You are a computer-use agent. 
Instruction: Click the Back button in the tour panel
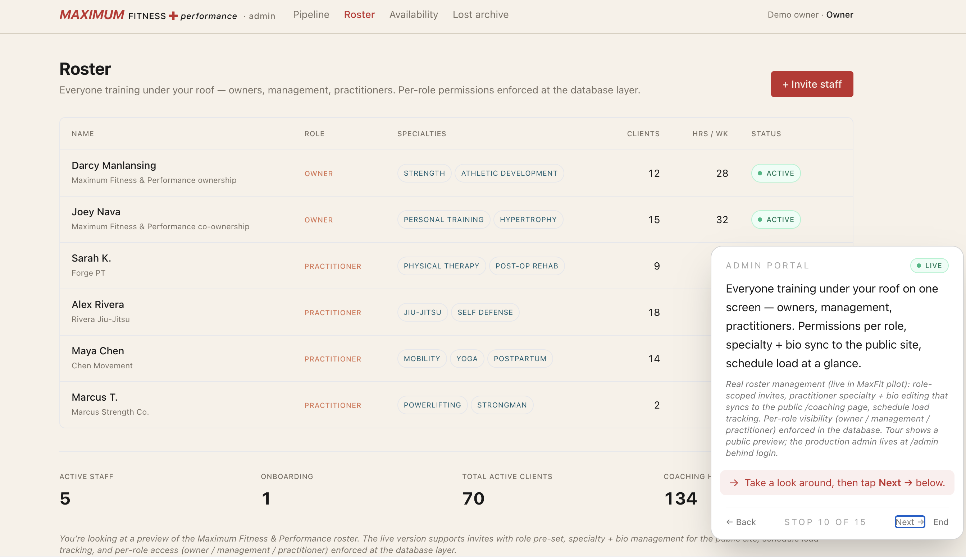[741, 522]
